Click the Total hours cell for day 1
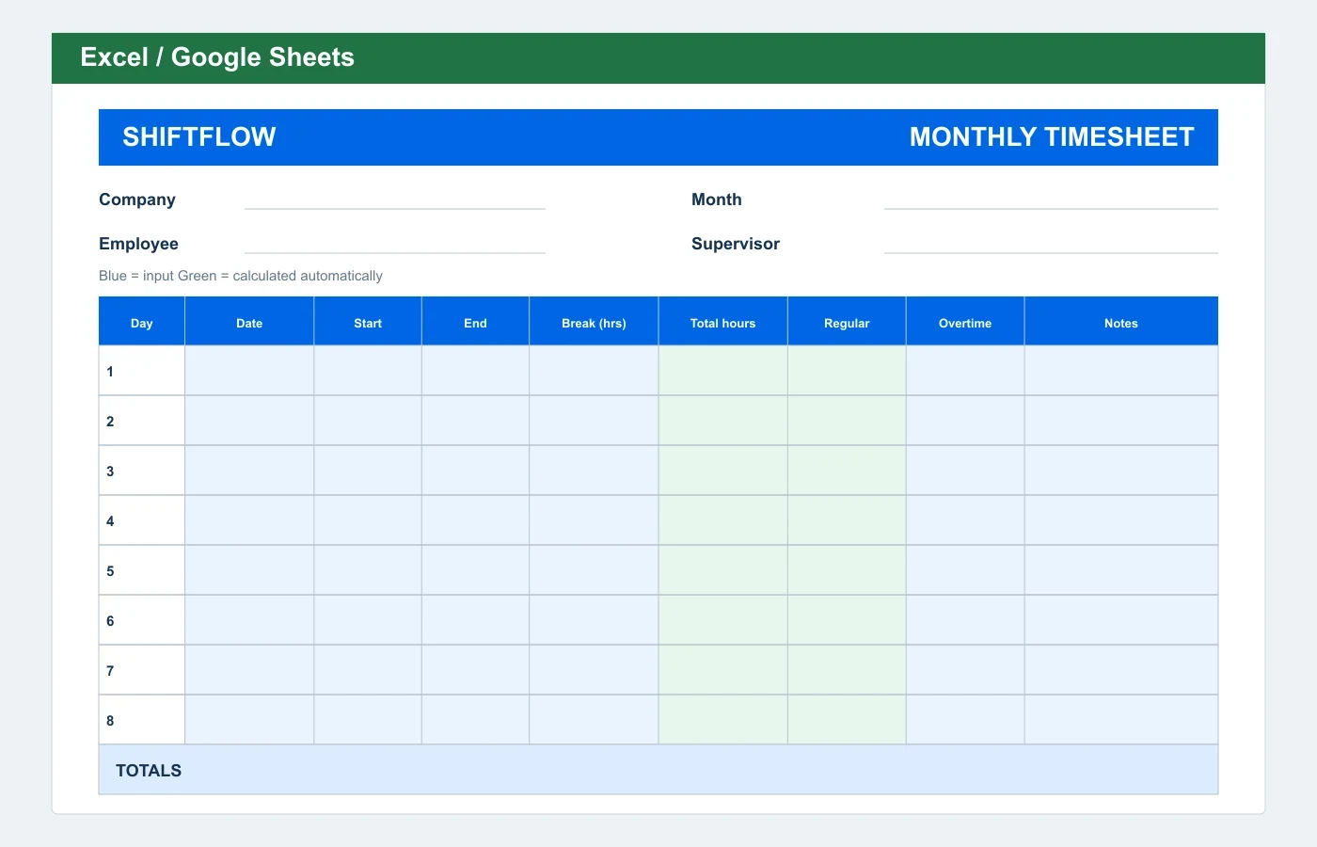This screenshot has height=847, width=1317. pyautogui.click(x=722, y=371)
